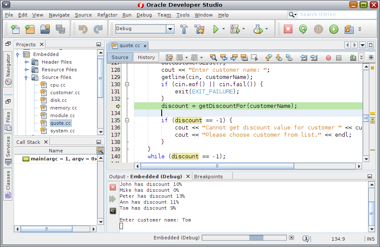Image resolution: width=380 pixels, height=247 pixels.
Task: Click the terminal icon in Output panel
Action: click(x=113, y=211)
